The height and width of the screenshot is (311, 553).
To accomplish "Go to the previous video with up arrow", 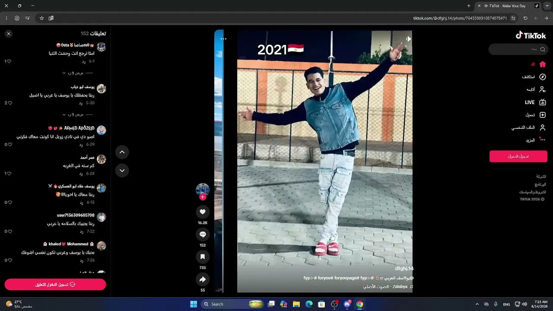I will [x=122, y=152].
